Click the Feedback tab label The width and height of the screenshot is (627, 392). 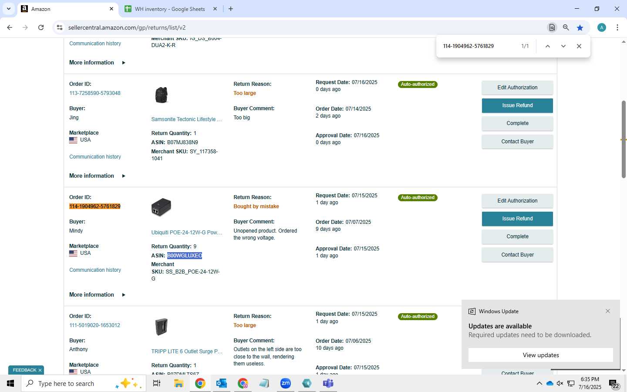(24, 370)
